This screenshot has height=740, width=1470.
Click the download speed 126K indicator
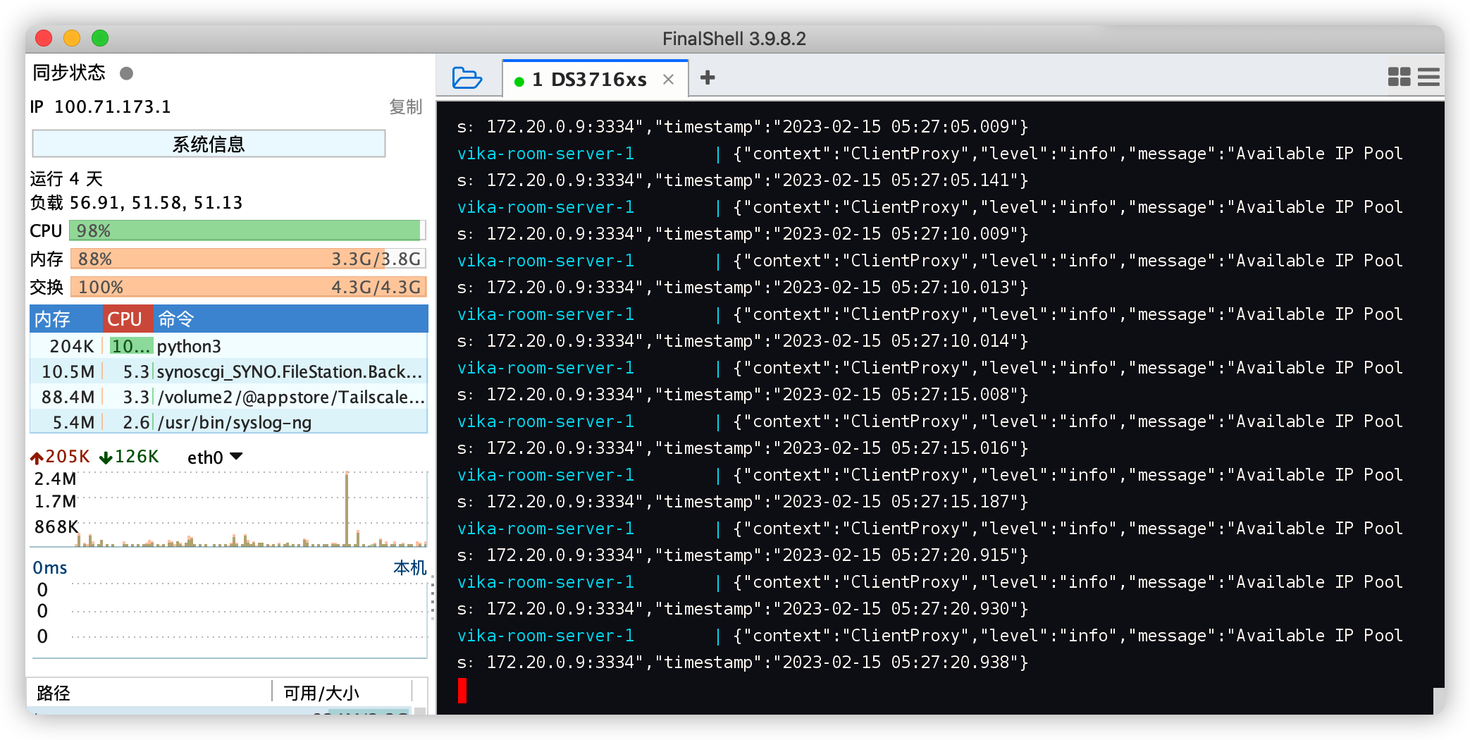(129, 457)
